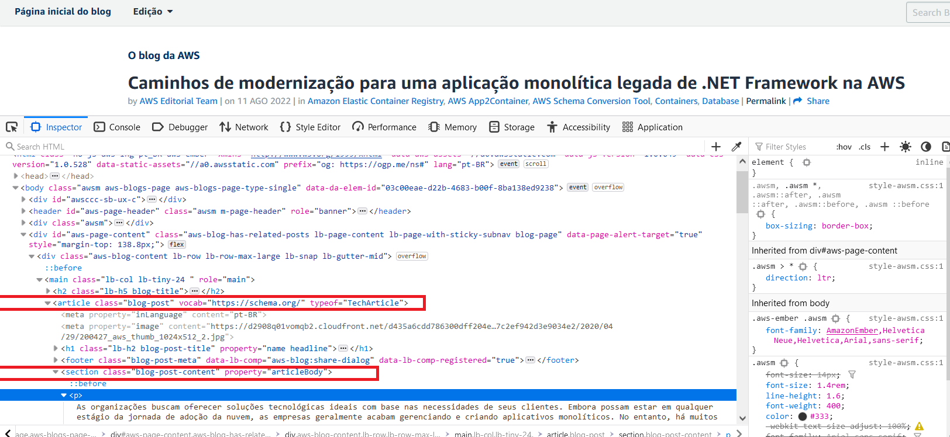Expand the h1 blog-post-title node

(56, 348)
